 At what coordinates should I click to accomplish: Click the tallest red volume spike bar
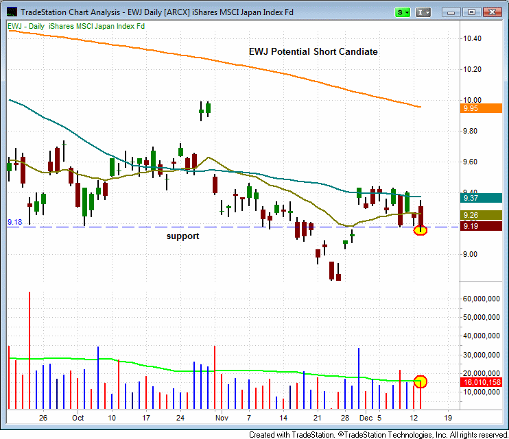coord(29,350)
